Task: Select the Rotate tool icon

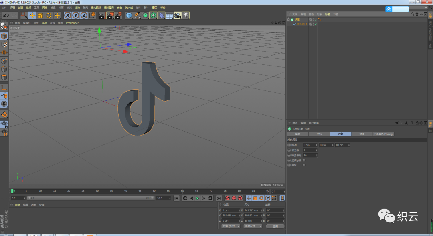Action: [49, 16]
